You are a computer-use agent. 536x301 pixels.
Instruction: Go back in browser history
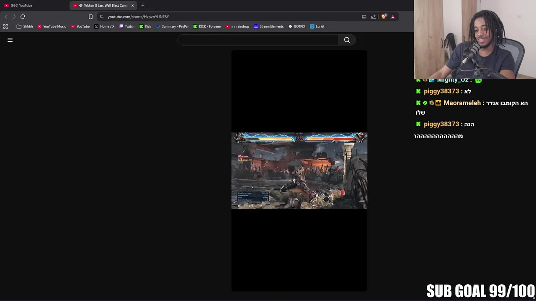6,17
